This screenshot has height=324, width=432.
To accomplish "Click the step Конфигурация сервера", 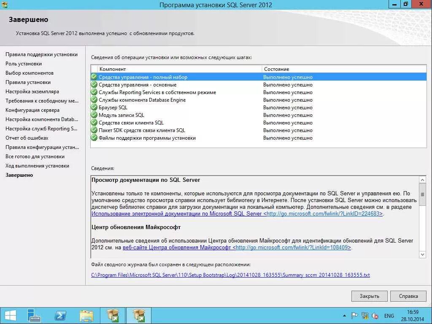I will pos(32,110).
